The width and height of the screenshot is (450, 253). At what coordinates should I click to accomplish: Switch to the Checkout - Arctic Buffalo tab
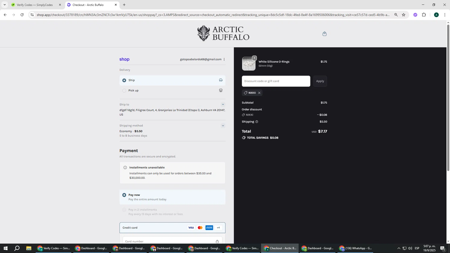tap(92, 5)
